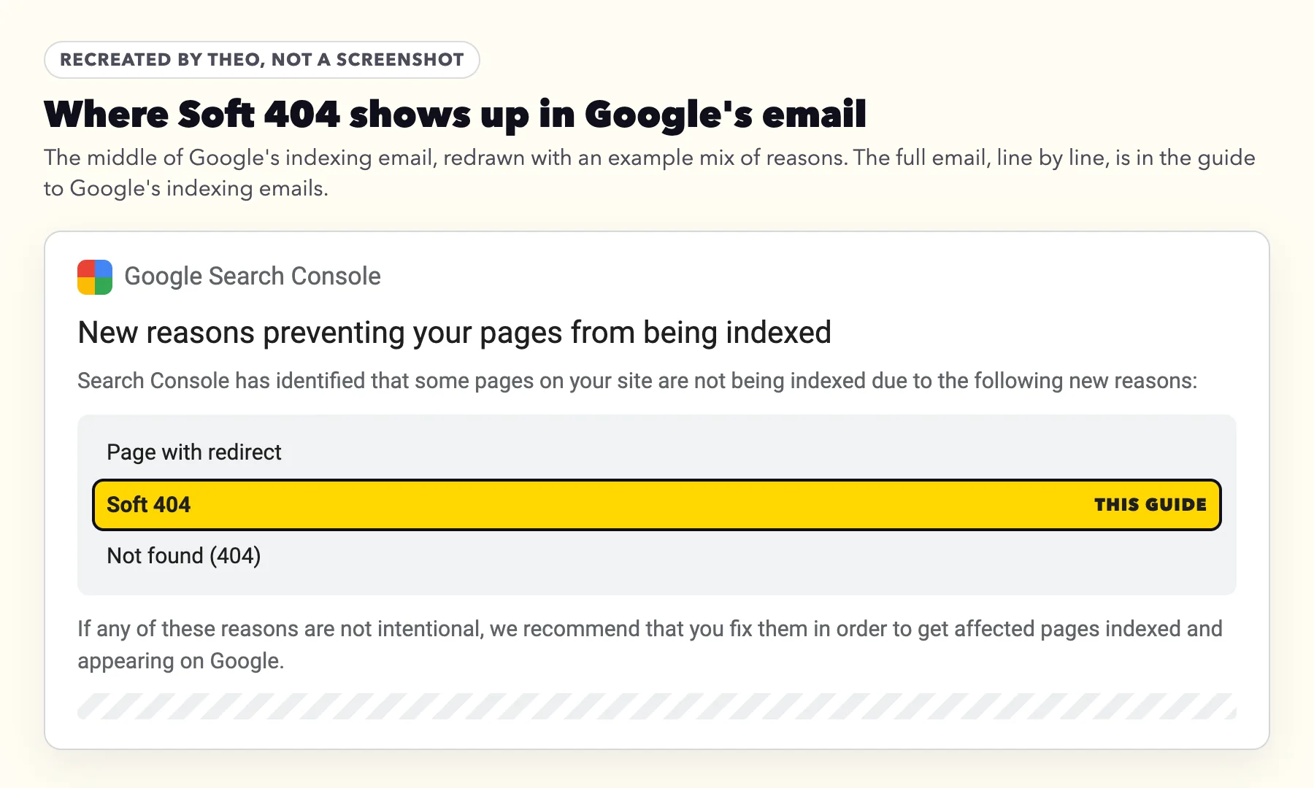Click the intro text 'The middle of Google's indexing email'
The width and height of the screenshot is (1314, 788).
(x=650, y=173)
